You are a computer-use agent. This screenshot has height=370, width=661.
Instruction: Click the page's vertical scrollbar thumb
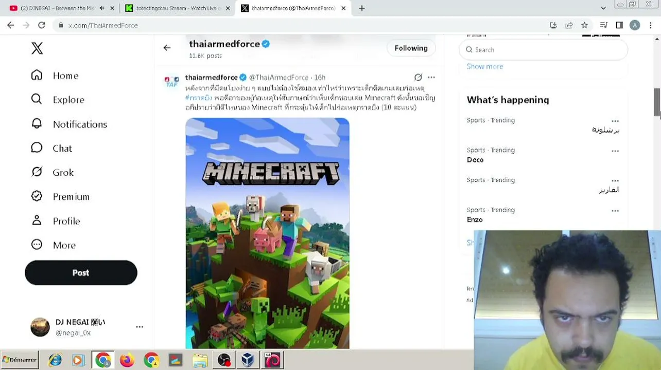(657, 102)
